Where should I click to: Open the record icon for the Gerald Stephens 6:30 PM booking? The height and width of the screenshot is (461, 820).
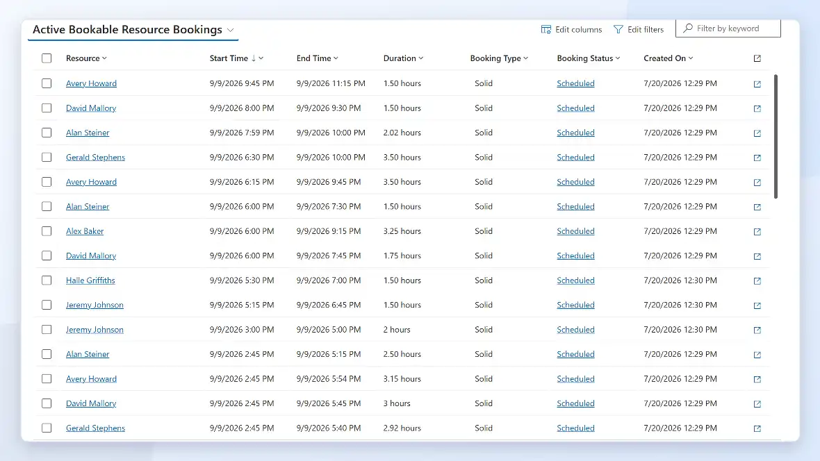pos(757,158)
